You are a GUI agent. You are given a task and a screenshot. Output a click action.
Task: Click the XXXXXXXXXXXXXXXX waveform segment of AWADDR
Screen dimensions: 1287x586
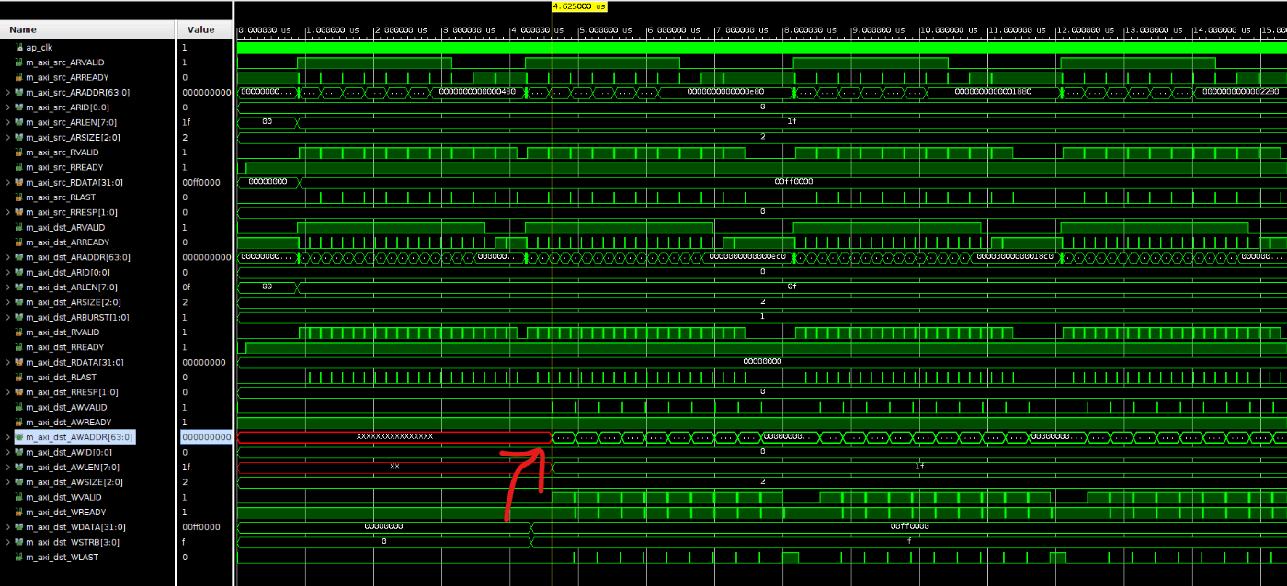[x=394, y=437]
